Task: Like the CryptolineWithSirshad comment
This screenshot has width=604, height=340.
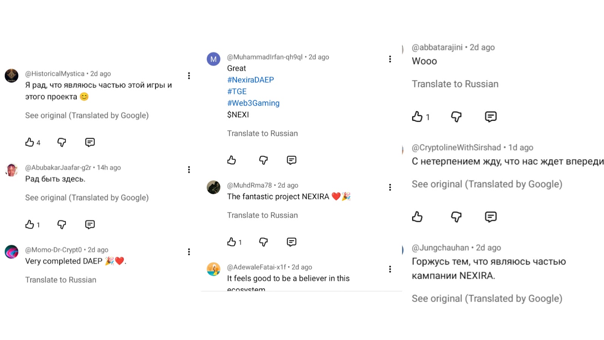Action: pos(417,217)
